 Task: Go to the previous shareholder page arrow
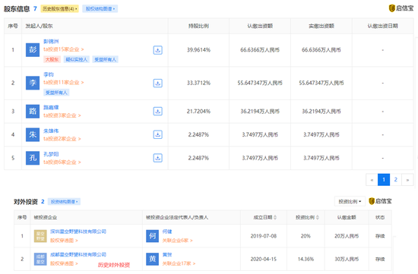372,180
